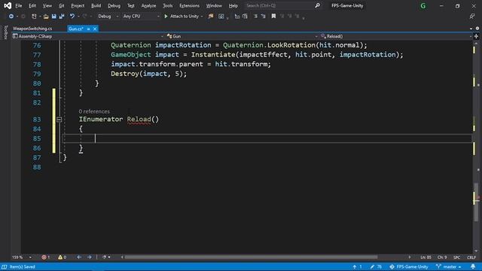Open the Git menu
The image size is (482, 271).
pos(61,5)
